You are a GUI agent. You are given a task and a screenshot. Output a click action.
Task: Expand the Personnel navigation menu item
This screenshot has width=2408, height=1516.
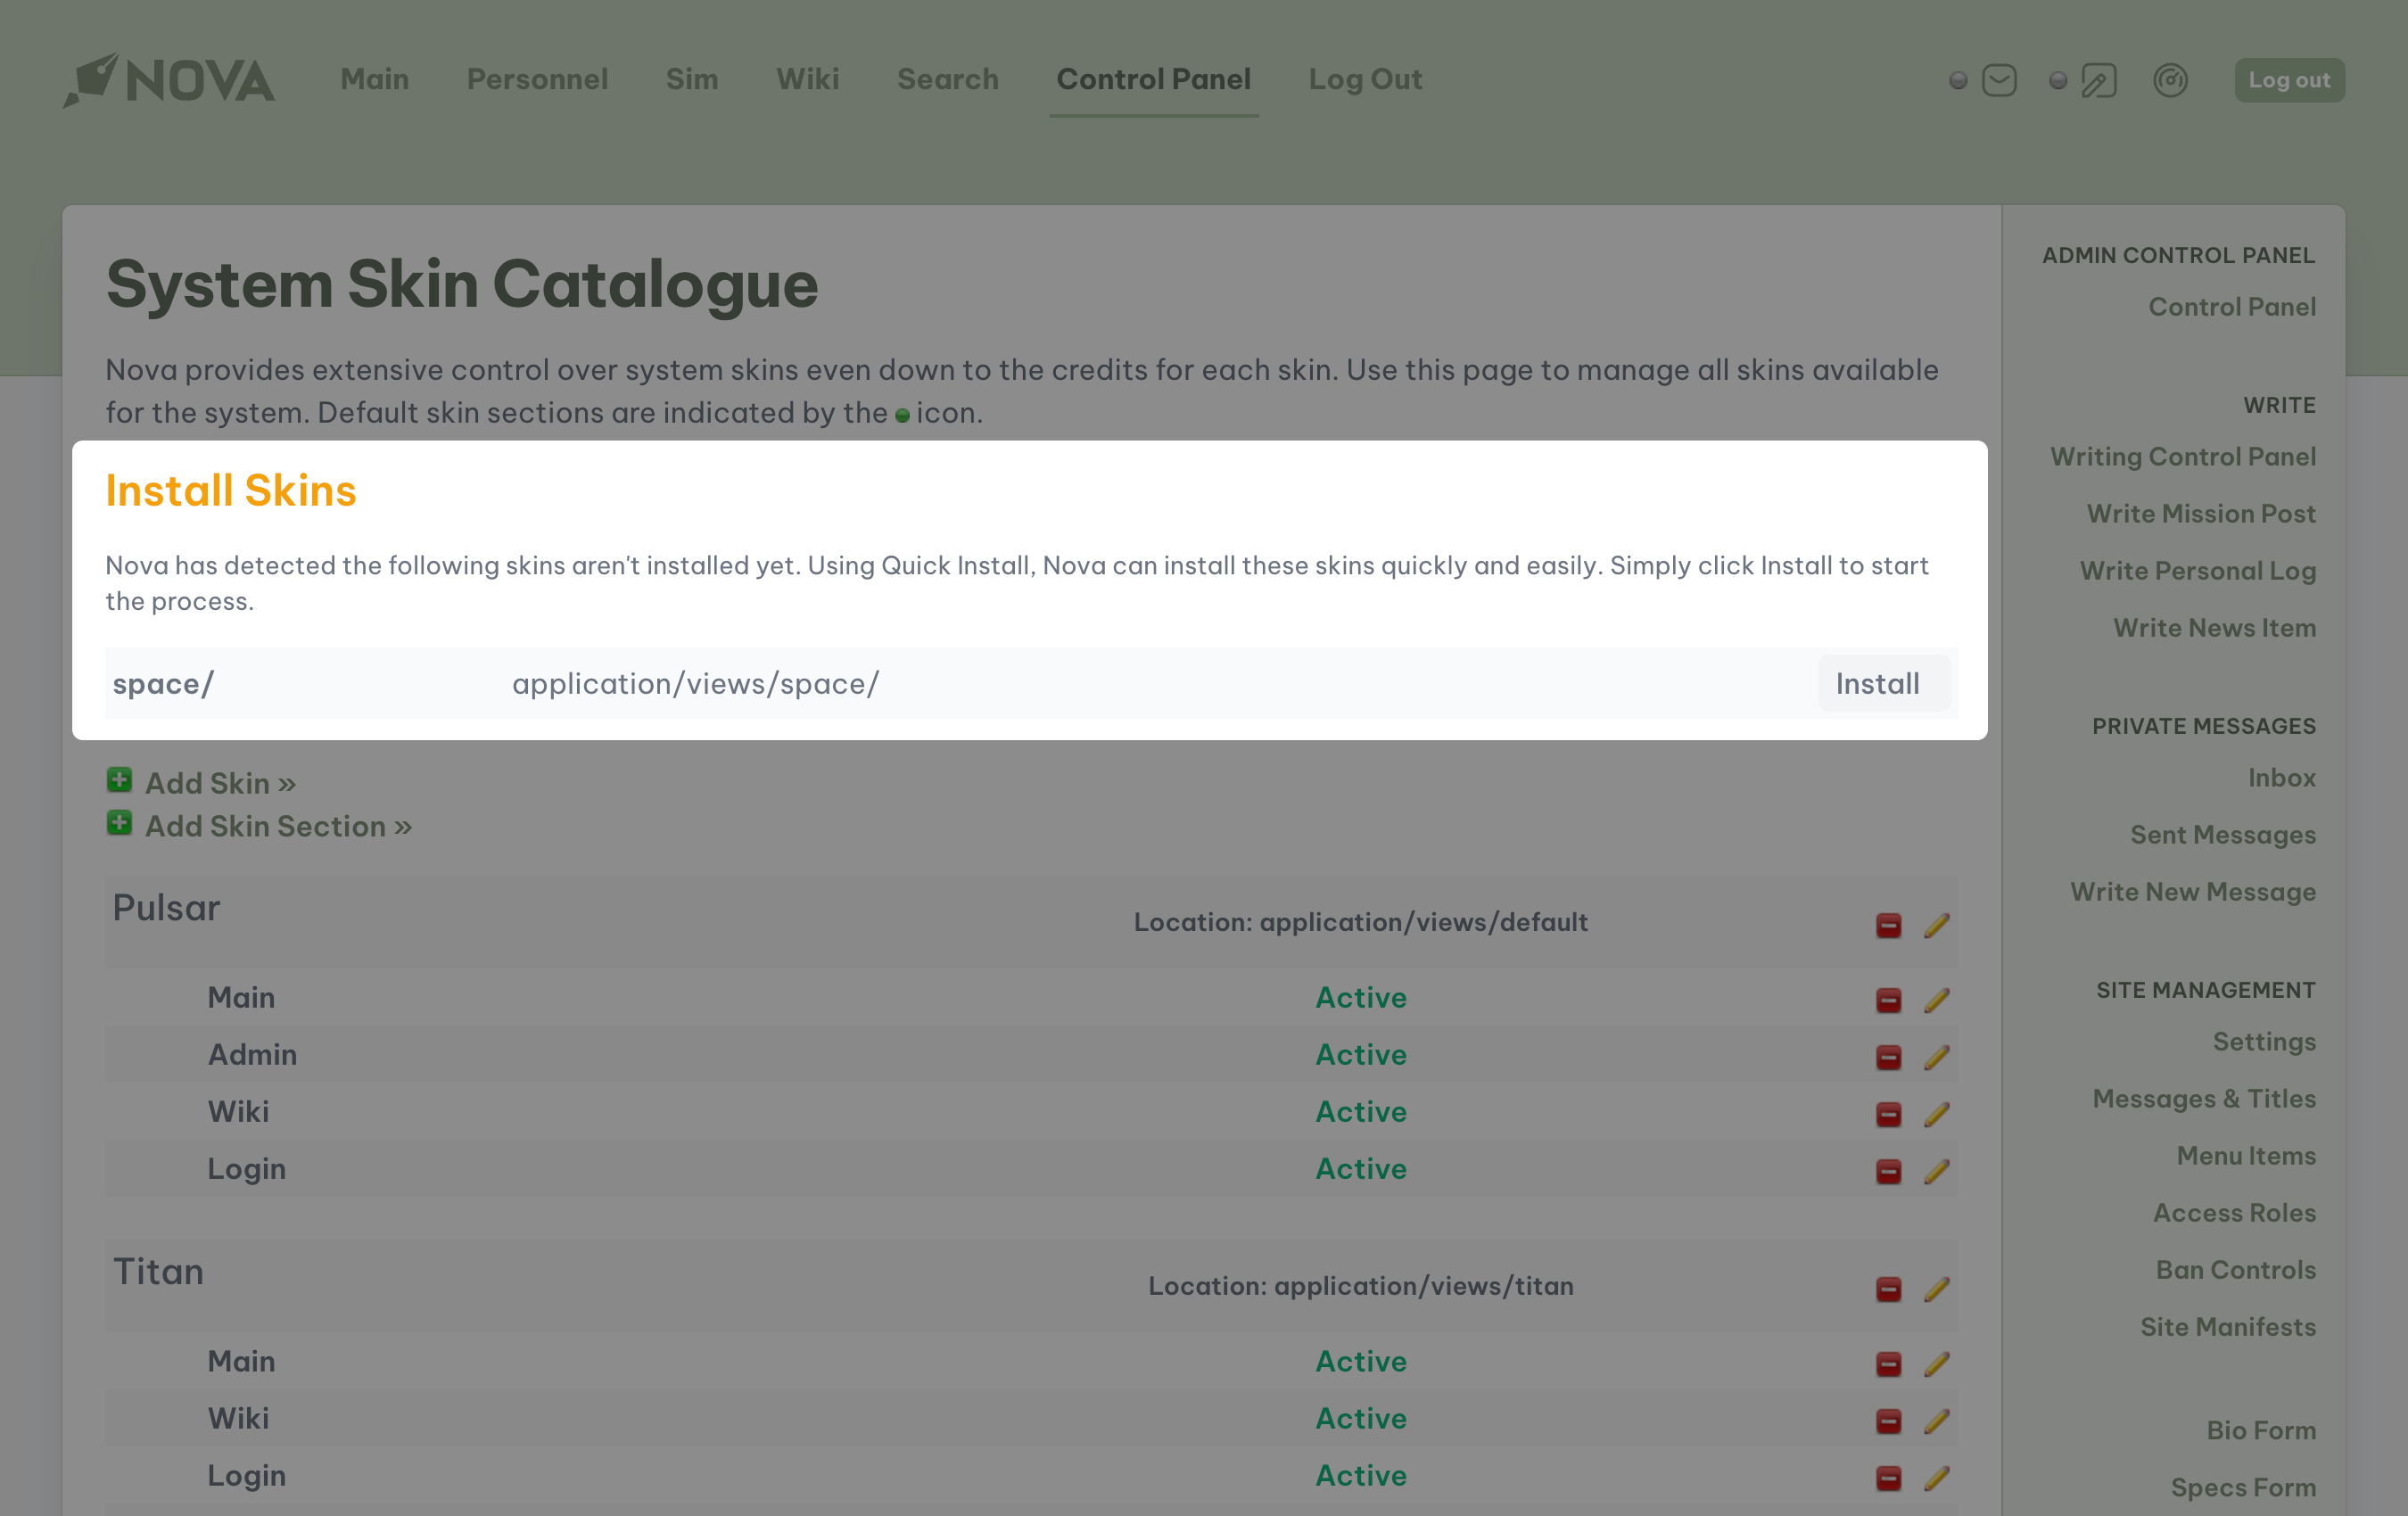(536, 78)
